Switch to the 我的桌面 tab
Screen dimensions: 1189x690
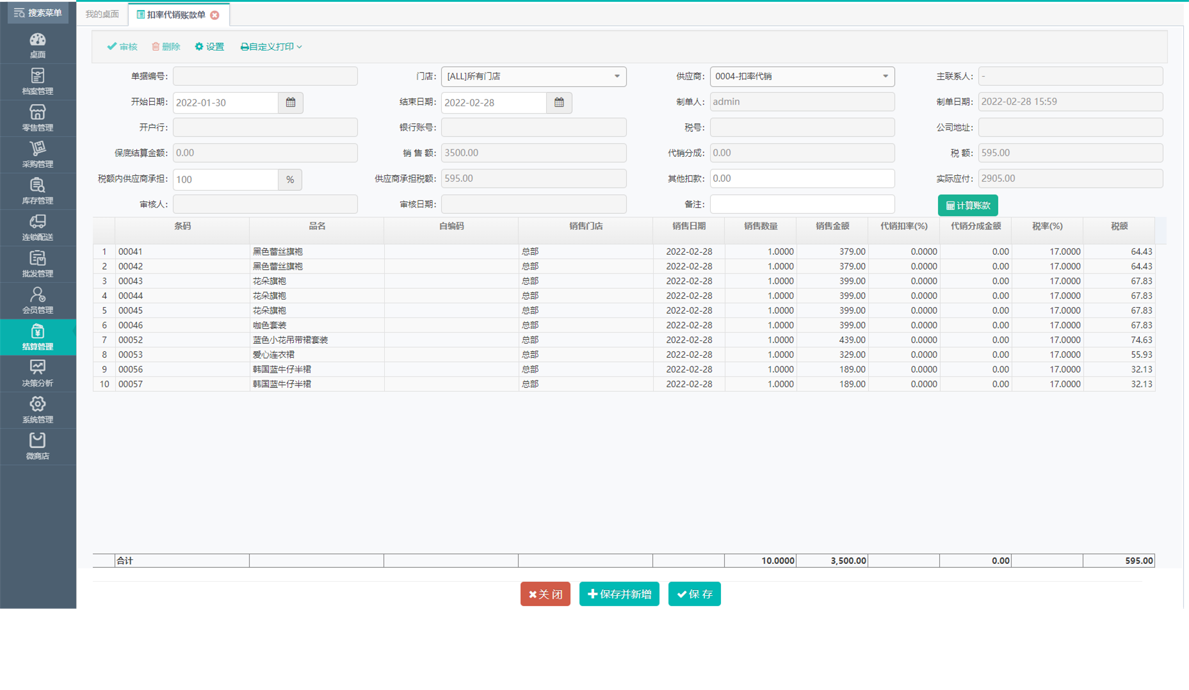tap(102, 14)
